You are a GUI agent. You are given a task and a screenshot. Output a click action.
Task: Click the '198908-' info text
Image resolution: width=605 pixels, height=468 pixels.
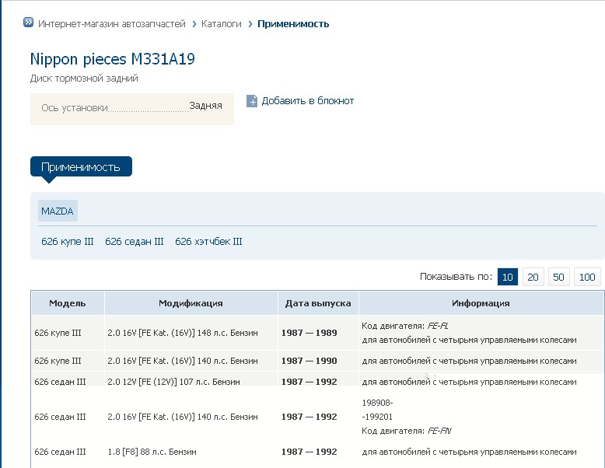(x=377, y=403)
